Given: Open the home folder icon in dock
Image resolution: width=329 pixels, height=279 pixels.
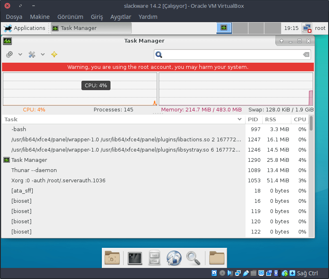Looking at the screenshot, I should [217, 258].
